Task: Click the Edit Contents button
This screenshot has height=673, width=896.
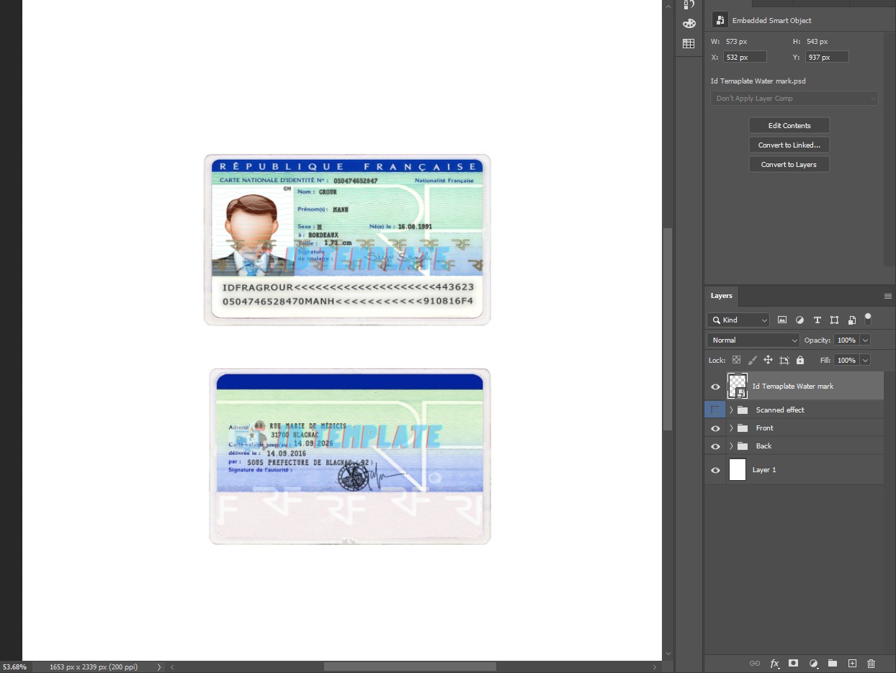Action: (789, 126)
